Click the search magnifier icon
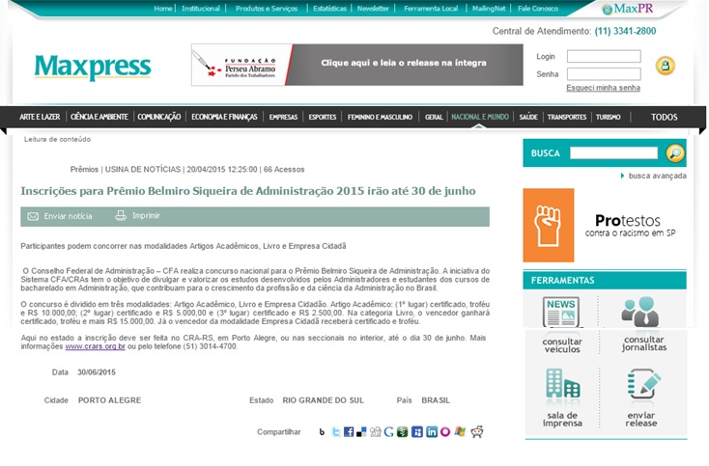 (x=675, y=153)
